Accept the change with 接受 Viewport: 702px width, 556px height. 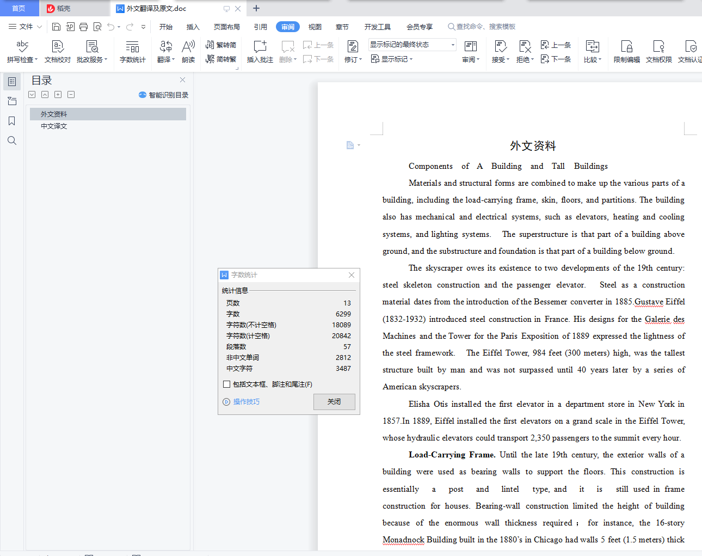(500, 52)
